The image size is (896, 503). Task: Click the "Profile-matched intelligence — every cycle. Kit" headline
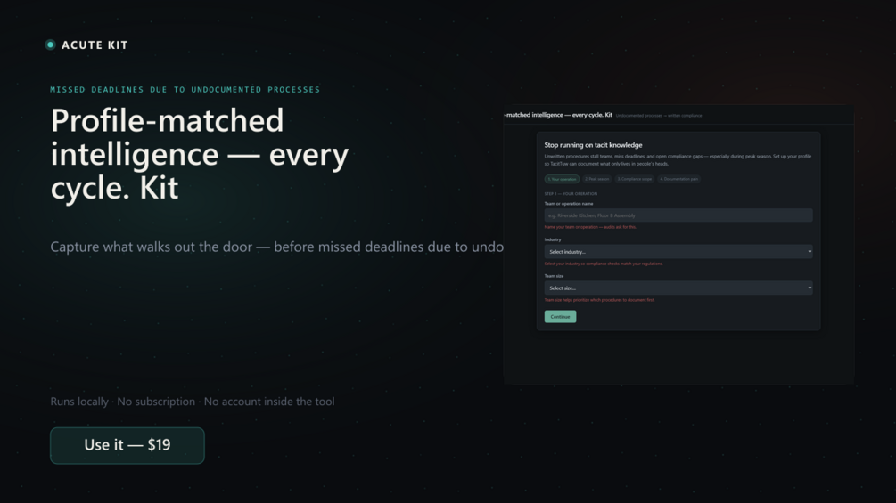pos(200,153)
